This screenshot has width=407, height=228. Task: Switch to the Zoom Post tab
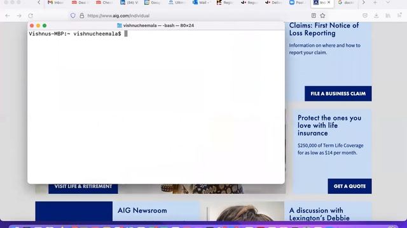pyautogui.click(x=297, y=3)
